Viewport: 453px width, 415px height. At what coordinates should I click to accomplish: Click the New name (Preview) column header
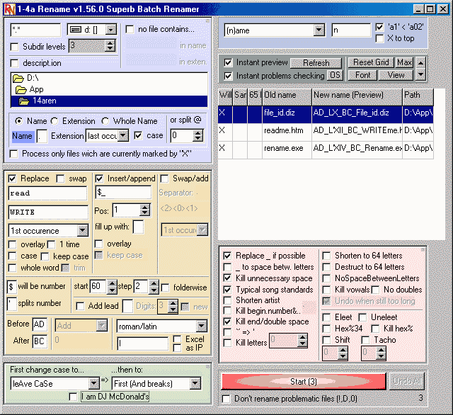tap(357, 97)
